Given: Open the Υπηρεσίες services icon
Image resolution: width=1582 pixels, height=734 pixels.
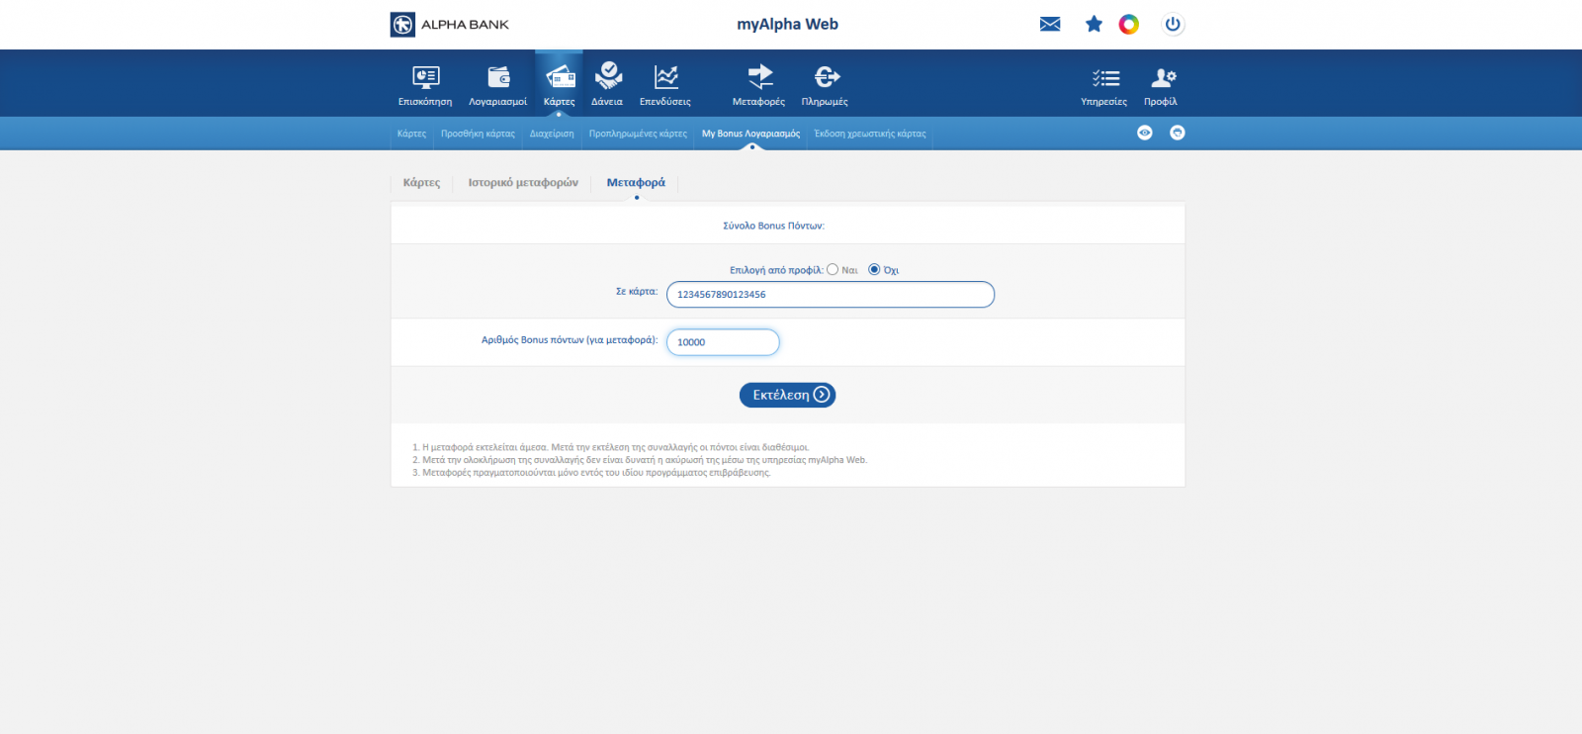Looking at the screenshot, I should 1104,78.
